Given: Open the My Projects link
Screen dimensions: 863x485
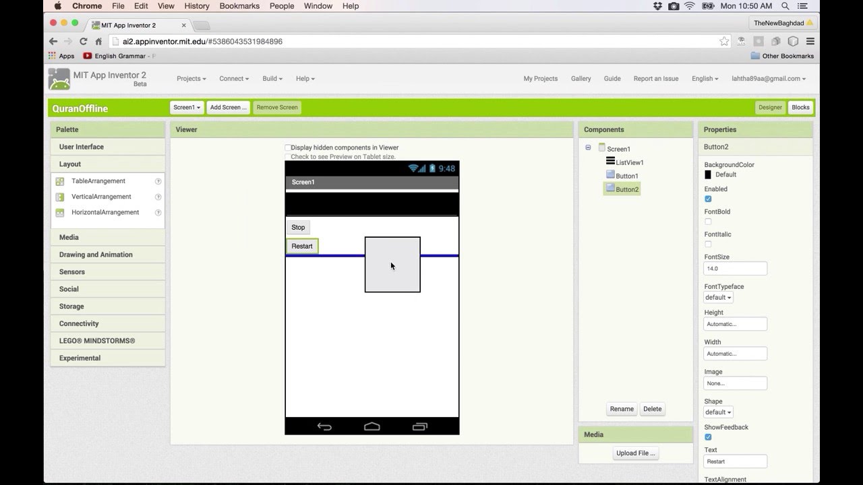Looking at the screenshot, I should tap(541, 79).
